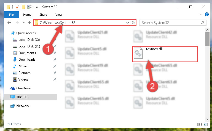The height and width of the screenshot is (131, 212).
Task: Open the recent locations dropdown arrow
Action: click(24, 23)
